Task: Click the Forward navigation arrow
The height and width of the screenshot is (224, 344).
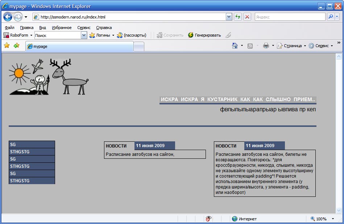Action: tap(18, 17)
